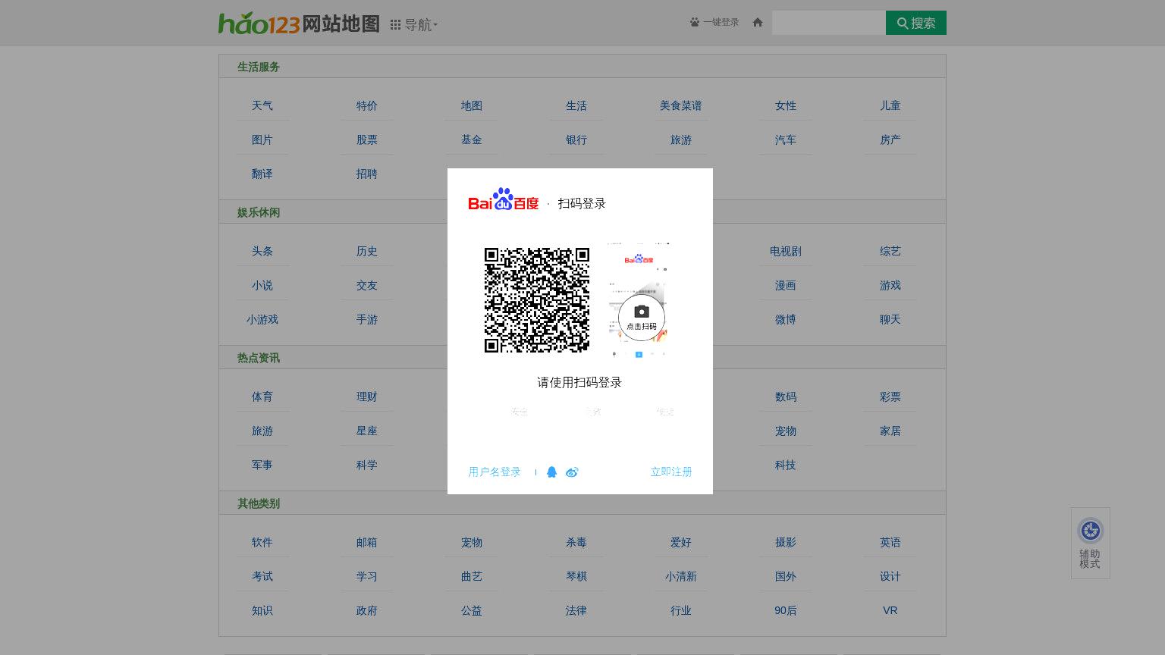Image resolution: width=1165 pixels, height=655 pixels.
Task: Open the 小清新 link
Action: (681, 576)
